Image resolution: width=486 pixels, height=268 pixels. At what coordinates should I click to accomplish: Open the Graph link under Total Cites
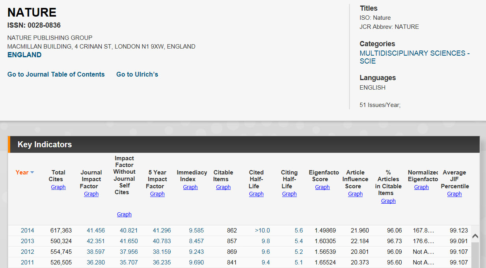[x=58, y=187]
